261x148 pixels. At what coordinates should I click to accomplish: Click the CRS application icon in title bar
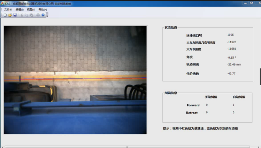pyautogui.click(x=3, y=3)
